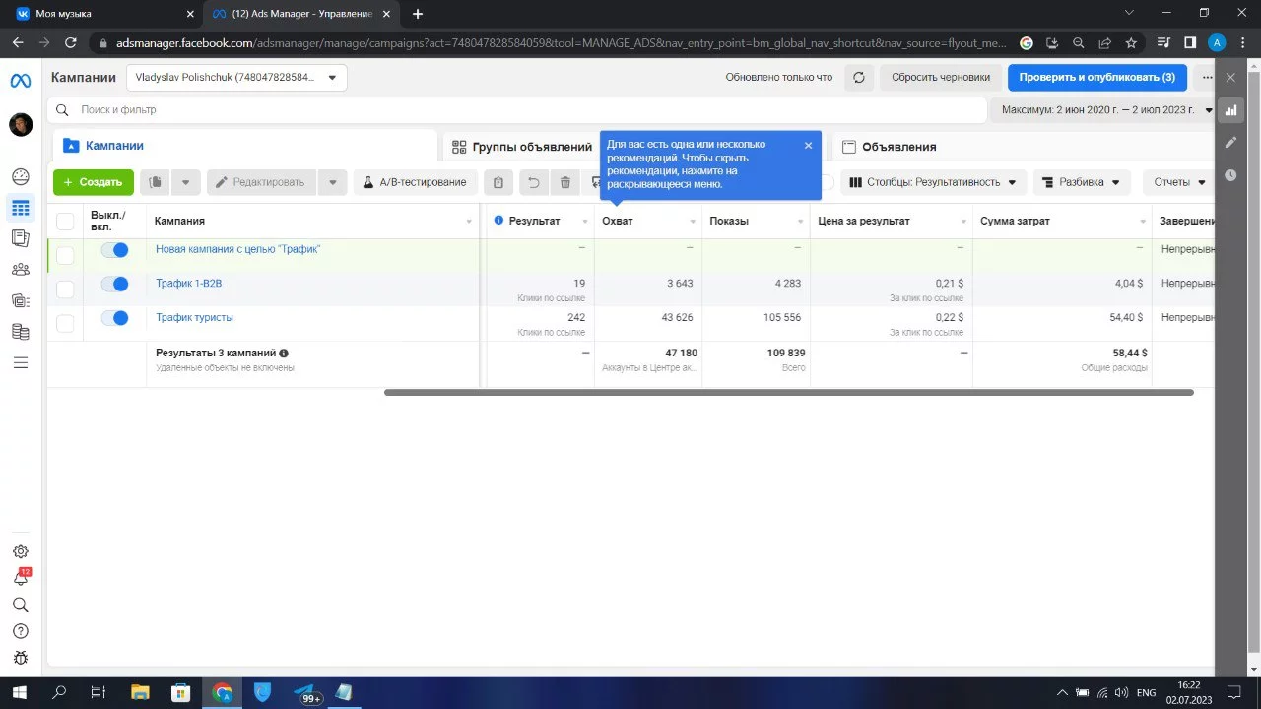Tick the checkbox for 'Трафик туристы' row
The image size is (1261, 709).
pyautogui.click(x=65, y=323)
